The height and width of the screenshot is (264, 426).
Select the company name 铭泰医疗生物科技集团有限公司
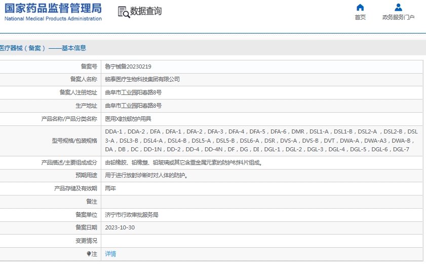point(142,80)
